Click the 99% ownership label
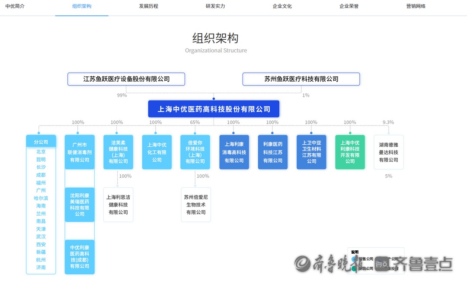 [x=122, y=95]
